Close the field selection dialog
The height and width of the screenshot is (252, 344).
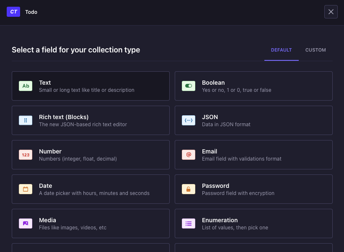(331, 12)
